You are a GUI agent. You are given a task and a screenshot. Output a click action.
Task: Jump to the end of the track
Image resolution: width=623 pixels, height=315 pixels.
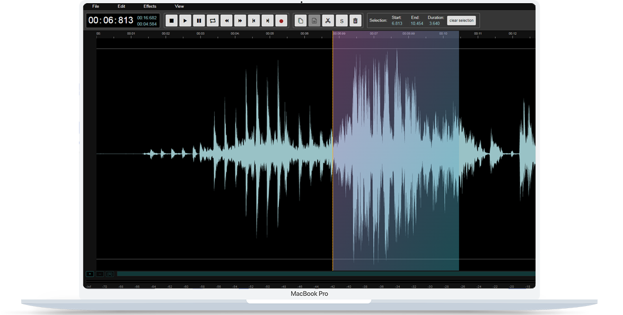click(x=268, y=21)
